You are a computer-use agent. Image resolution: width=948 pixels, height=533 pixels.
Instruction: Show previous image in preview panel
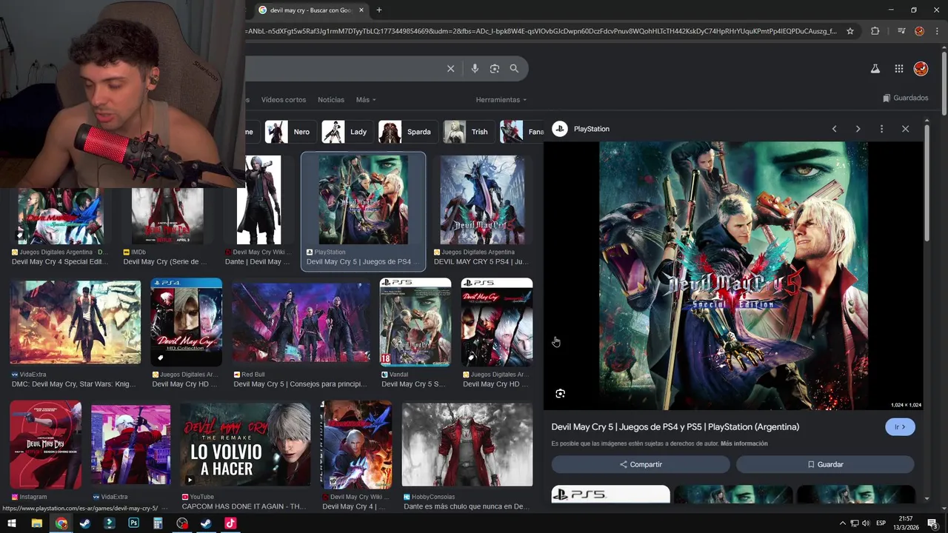834,129
